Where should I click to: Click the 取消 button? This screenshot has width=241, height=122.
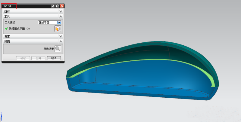click(x=54, y=58)
